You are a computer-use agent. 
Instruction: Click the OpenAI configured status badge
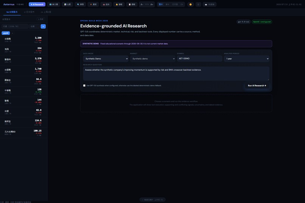click(x=262, y=22)
